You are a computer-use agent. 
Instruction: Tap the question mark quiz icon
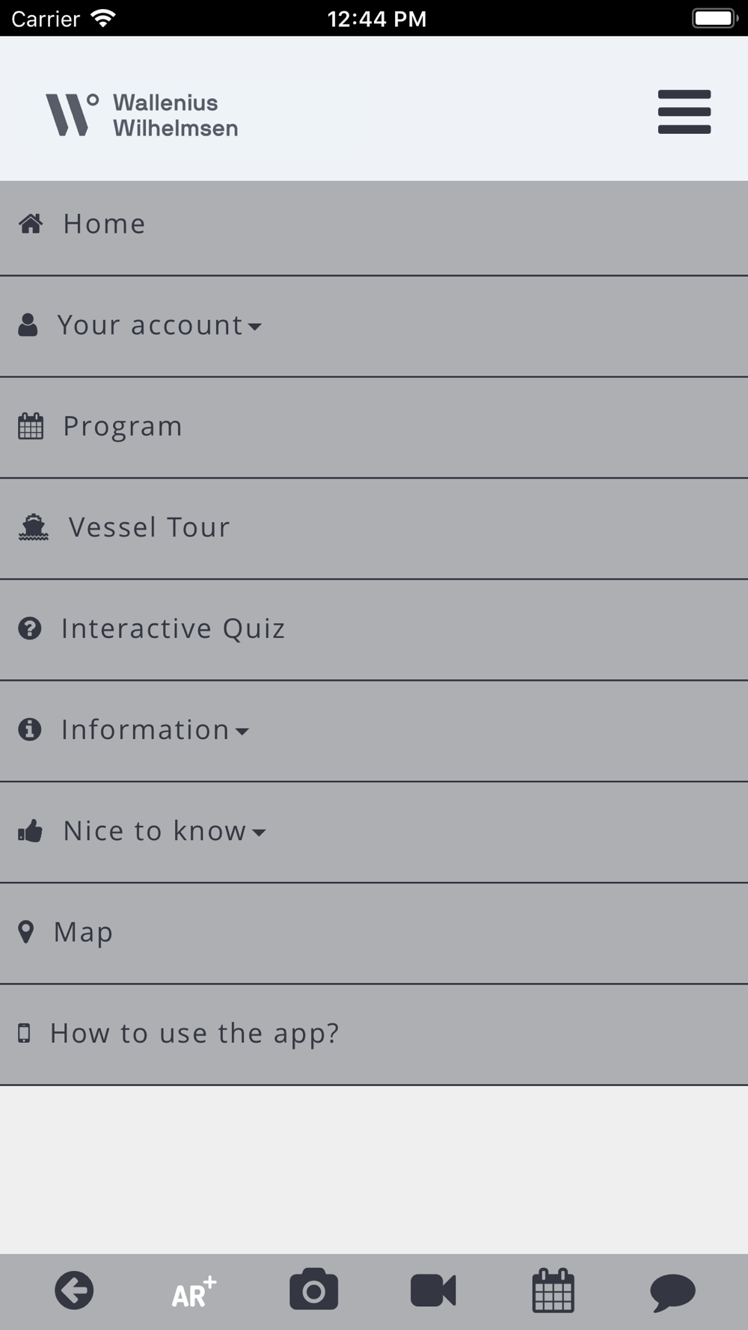tap(30, 628)
